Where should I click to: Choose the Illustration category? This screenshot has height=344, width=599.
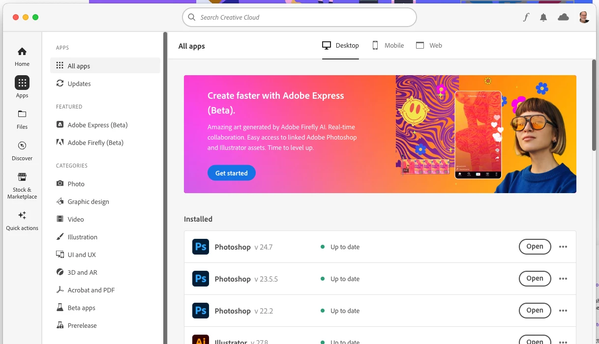pyautogui.click(x=105, y=237)
